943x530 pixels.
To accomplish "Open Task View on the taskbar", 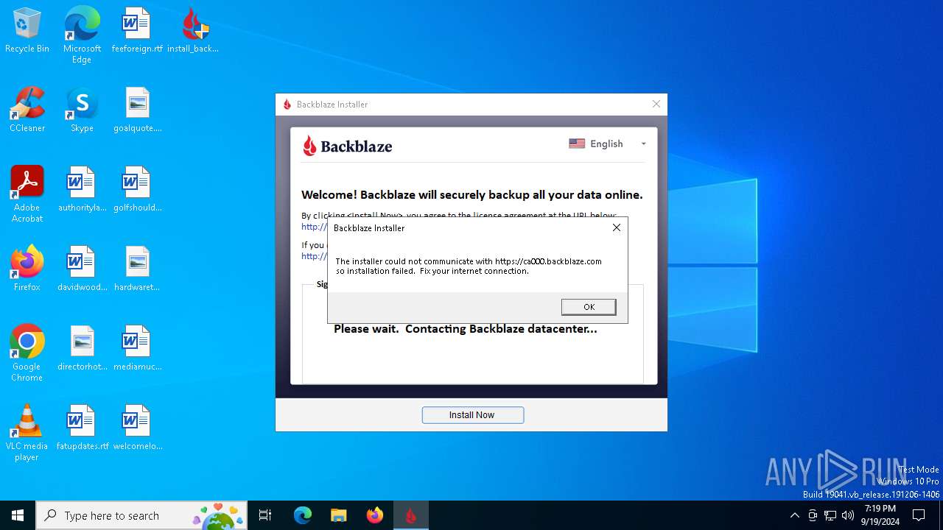I will [x=265, y=515].
